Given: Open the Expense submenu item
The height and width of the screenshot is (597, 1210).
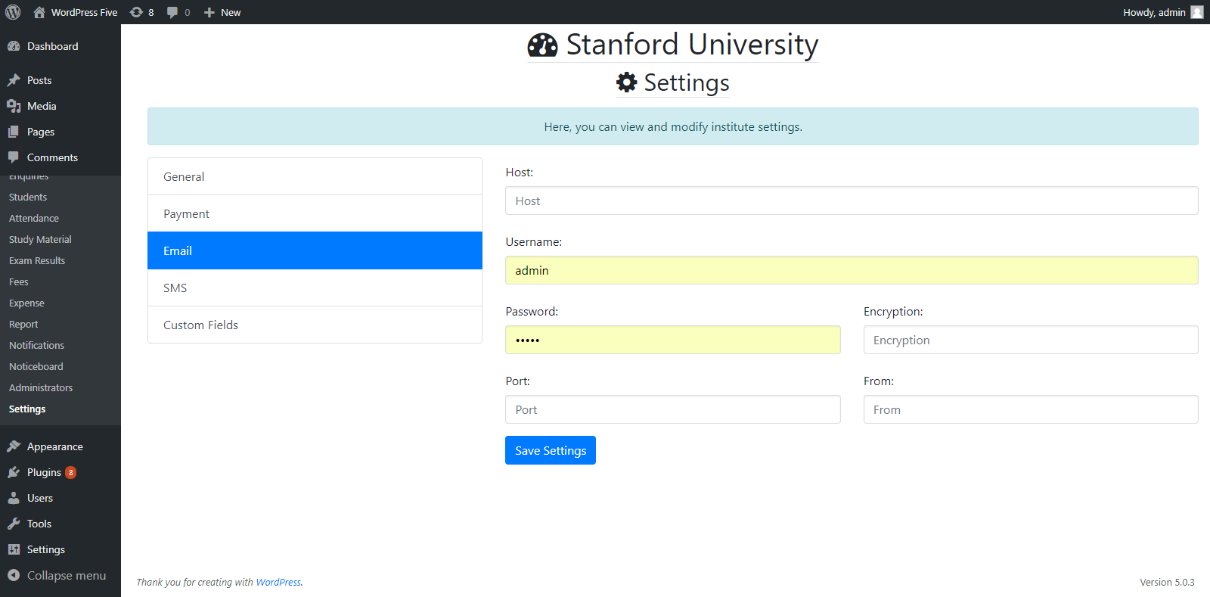Looking at the screenshot, I should (26, 303).
